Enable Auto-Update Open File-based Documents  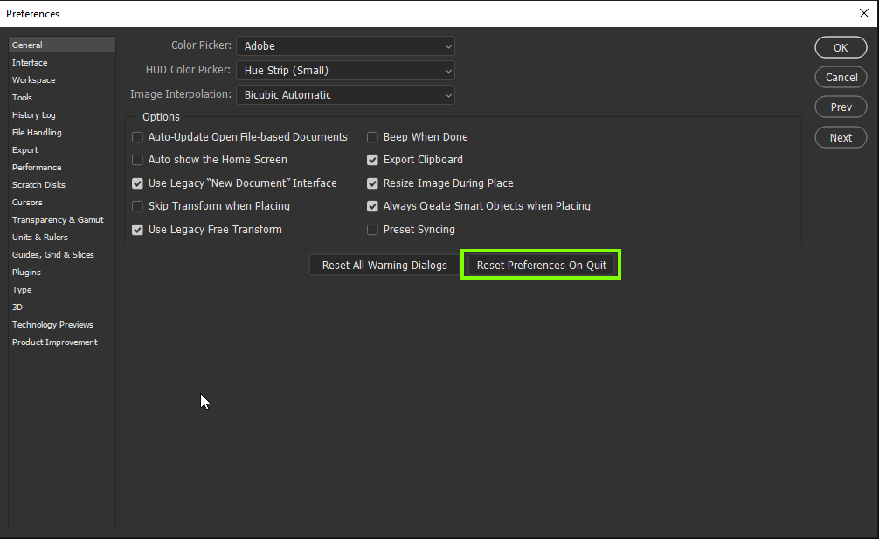[x=137, y=136]
